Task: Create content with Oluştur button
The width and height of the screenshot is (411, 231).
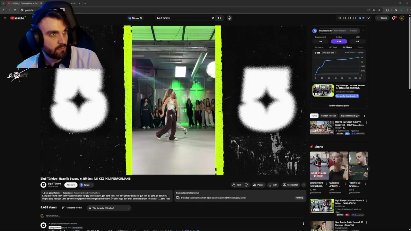Action: [x=382, y=18]
